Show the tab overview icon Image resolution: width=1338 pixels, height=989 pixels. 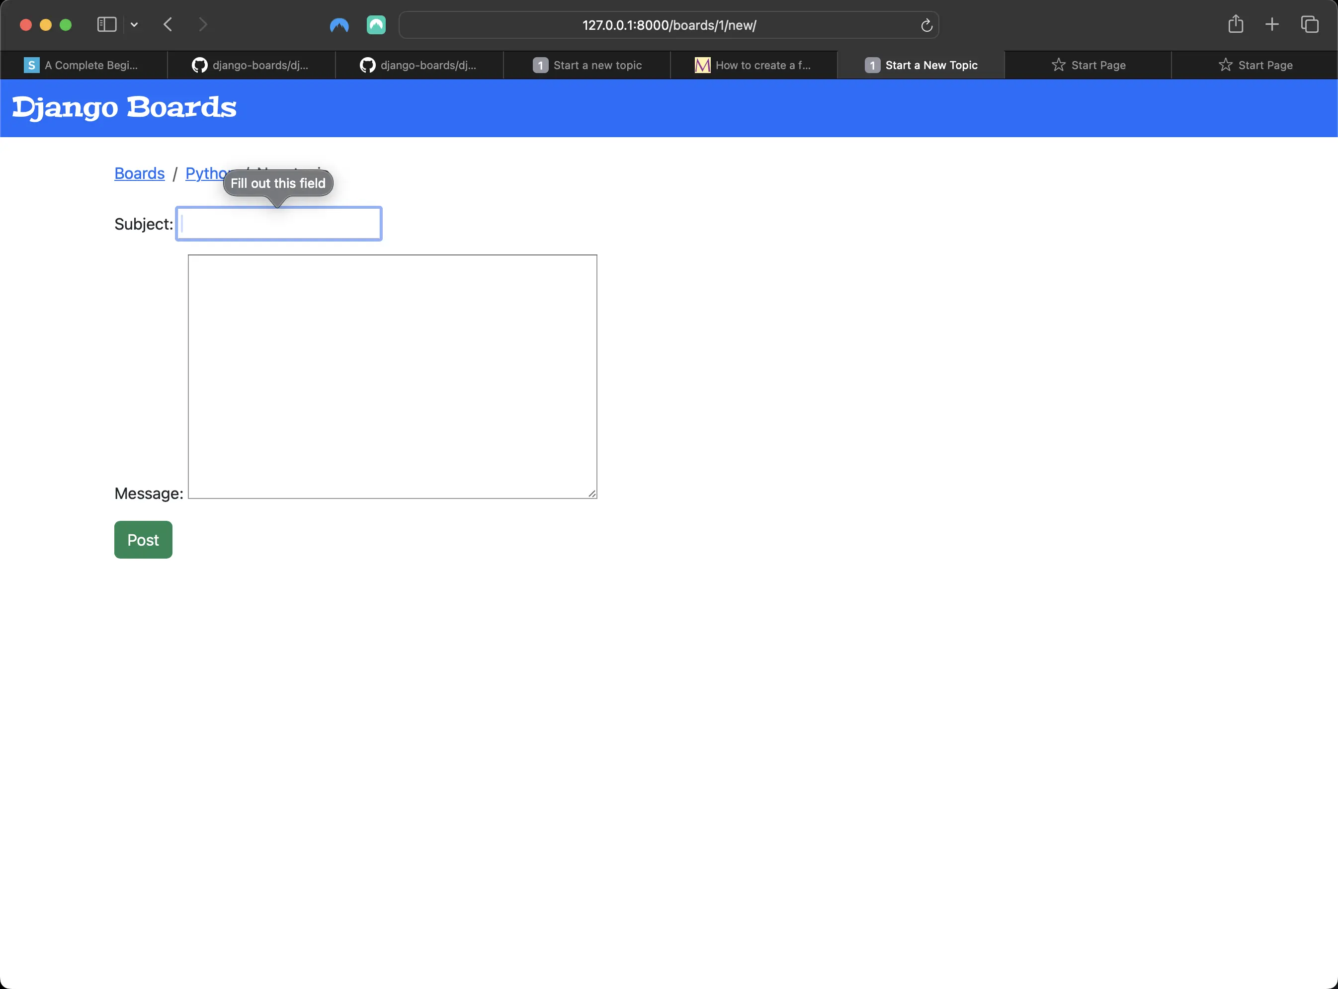click(x=1310, y=24)
